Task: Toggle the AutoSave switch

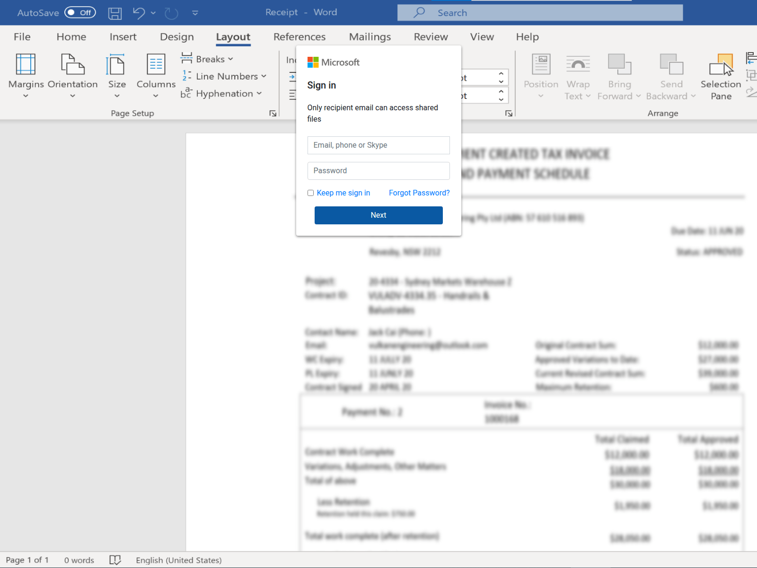Action: [x=80, y=13]
